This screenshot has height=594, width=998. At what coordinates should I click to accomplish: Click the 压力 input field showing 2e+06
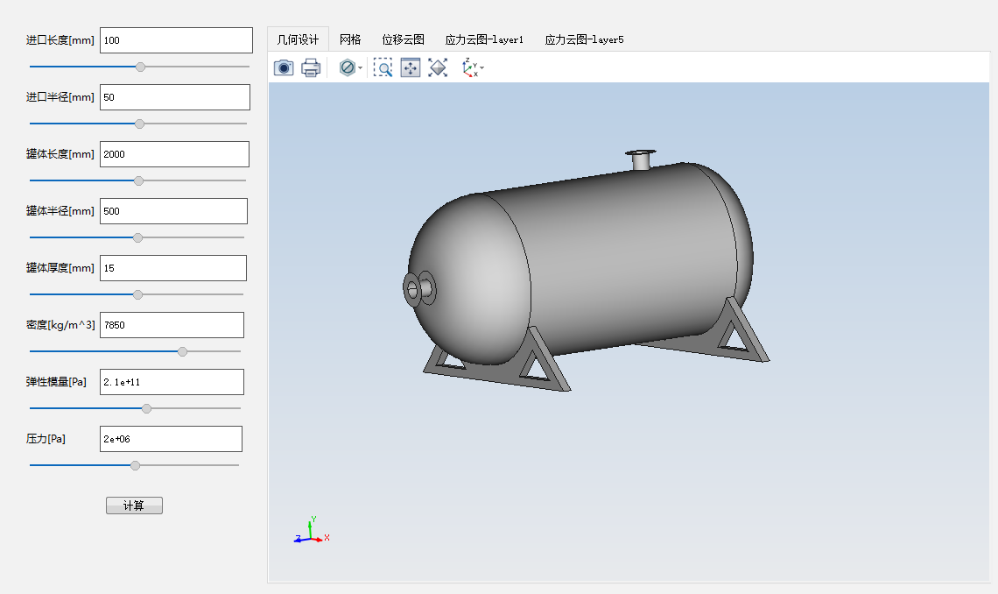click(172, 439)
